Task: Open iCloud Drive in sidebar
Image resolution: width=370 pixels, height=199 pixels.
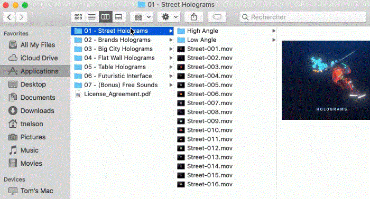Action: pos(35,58)
